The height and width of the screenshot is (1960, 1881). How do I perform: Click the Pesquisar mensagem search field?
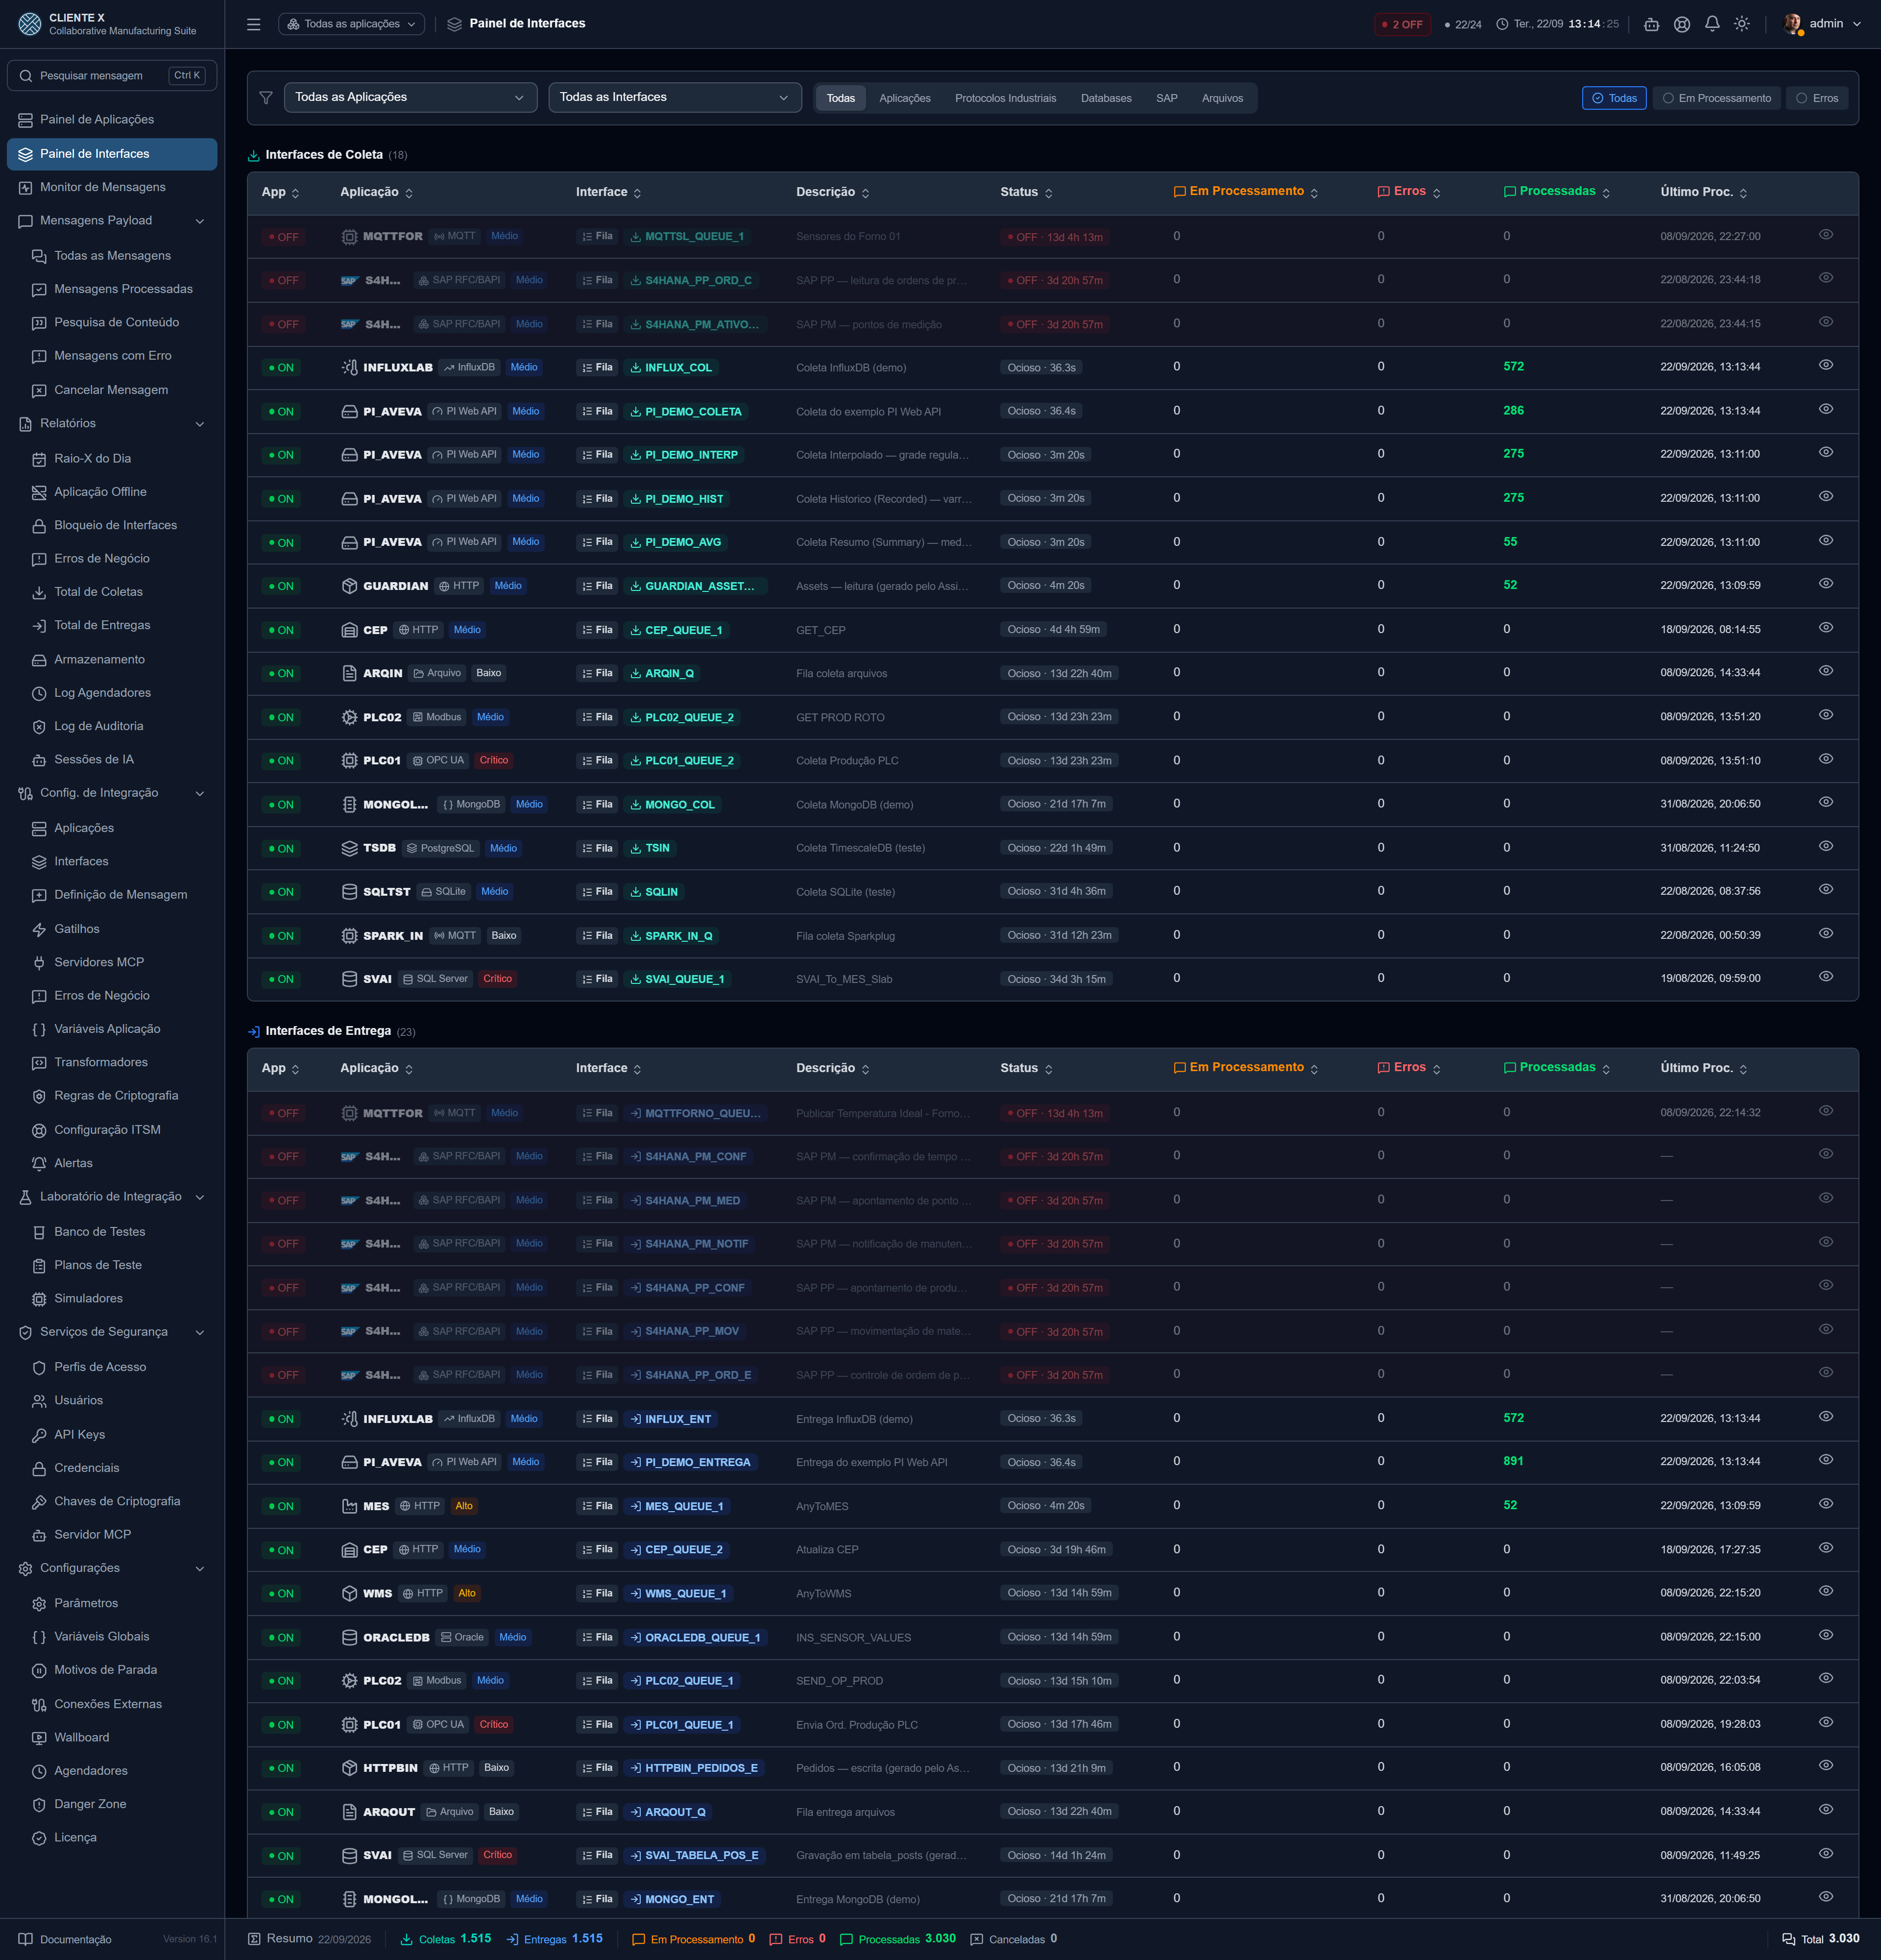[x=112, y=76]
